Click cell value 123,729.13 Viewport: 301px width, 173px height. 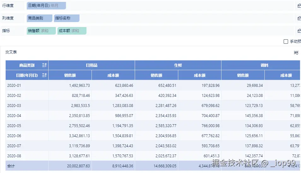point(254,105)
